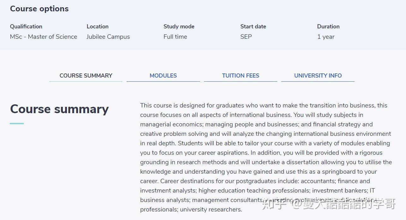The width and height of the screenshot is (406, 220).
Task: Open the Tuition Fees tab
Action: pyautogui.click(x=241, y=76)
